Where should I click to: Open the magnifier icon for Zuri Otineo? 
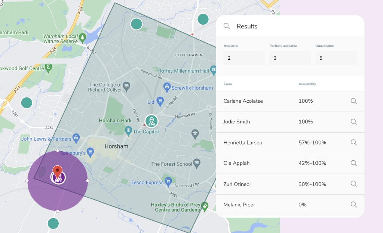353,184
